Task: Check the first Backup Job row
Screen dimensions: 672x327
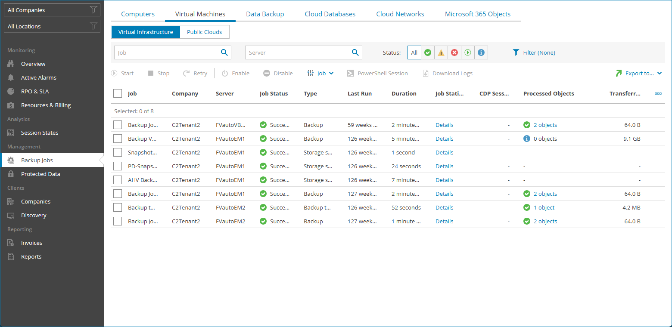Action: pyautogui.click(x=118, y=125)
